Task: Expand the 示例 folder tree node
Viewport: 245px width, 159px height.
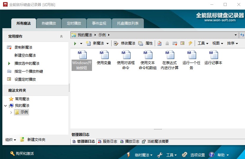Action: [x=11, y=112]
